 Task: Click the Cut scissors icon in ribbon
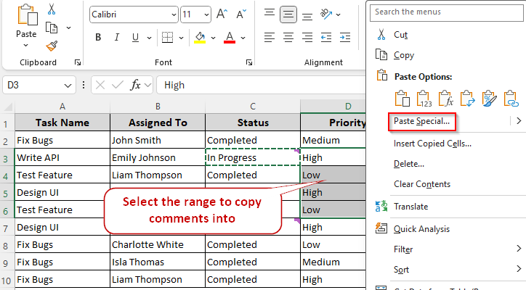[x=52, y=10]
